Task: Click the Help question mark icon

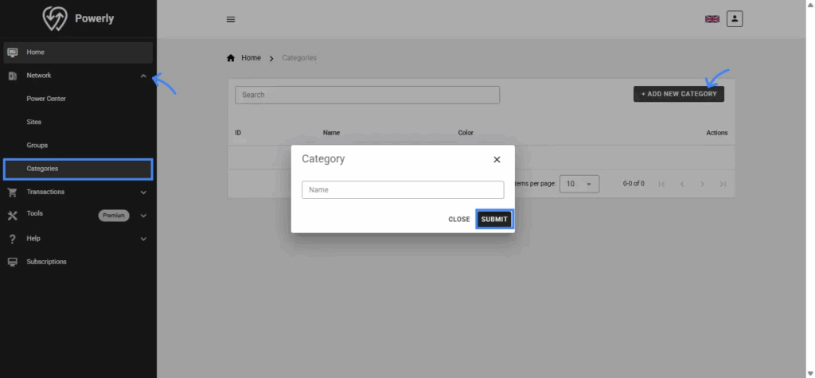Action: (12, 239)
